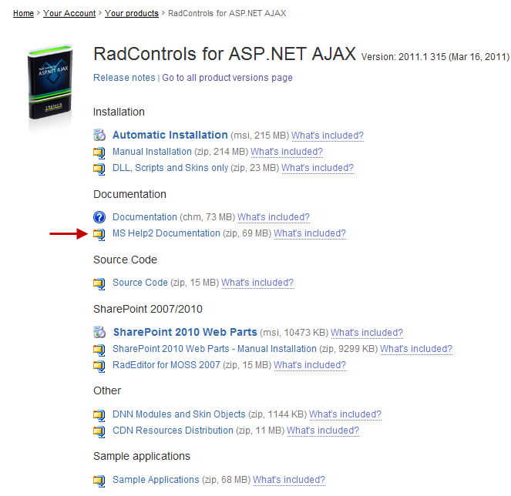The width and height of the screenshot is (511, 496).
Task: Show What's included for DLL, Scripts and Skins
Action: pos(318,168)
